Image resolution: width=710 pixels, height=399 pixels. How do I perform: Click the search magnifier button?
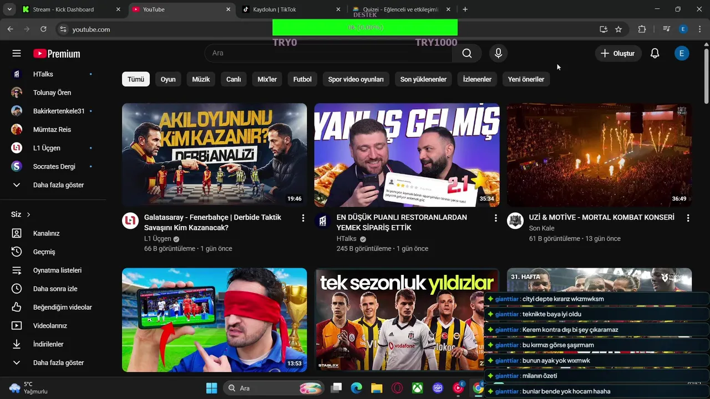[x=467, y=53]
